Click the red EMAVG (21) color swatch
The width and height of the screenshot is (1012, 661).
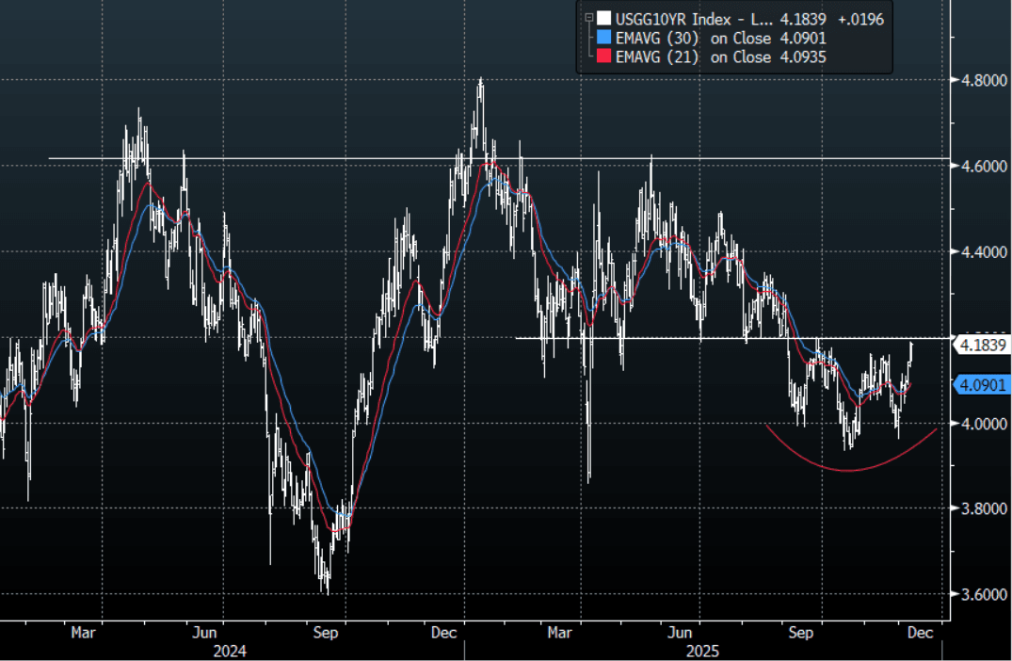click(602, 58)
